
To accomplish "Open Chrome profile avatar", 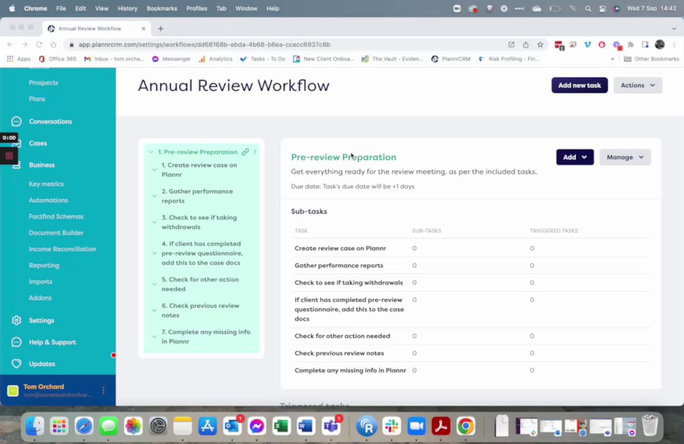I will coord(659,44).
